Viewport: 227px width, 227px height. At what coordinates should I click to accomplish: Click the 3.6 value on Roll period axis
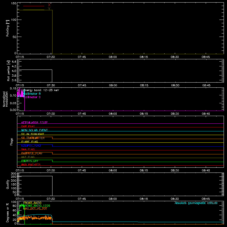pyautogui.click(x=14, y=80)
